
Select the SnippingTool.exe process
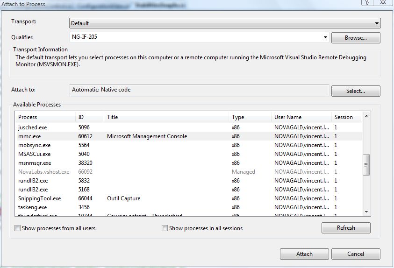click(x=39, y=198)
